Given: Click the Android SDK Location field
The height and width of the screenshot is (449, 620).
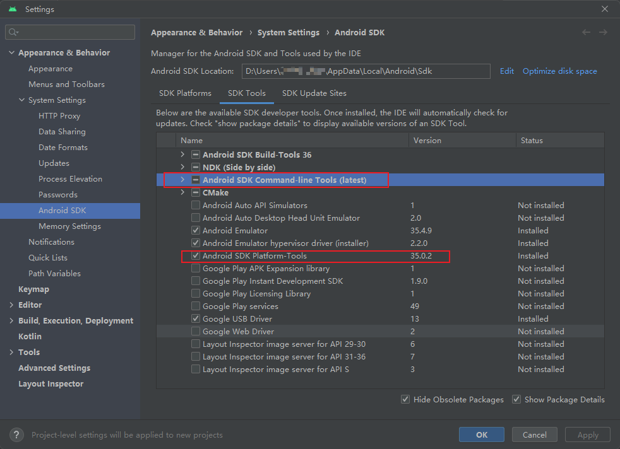Looking at the screenshot, I should (366, 71).
